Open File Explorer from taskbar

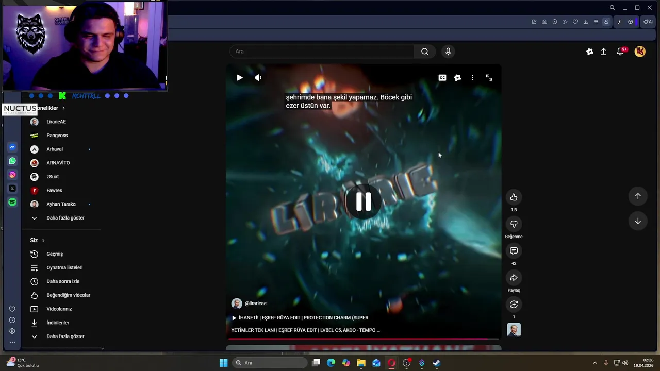(x=361, y=363)
